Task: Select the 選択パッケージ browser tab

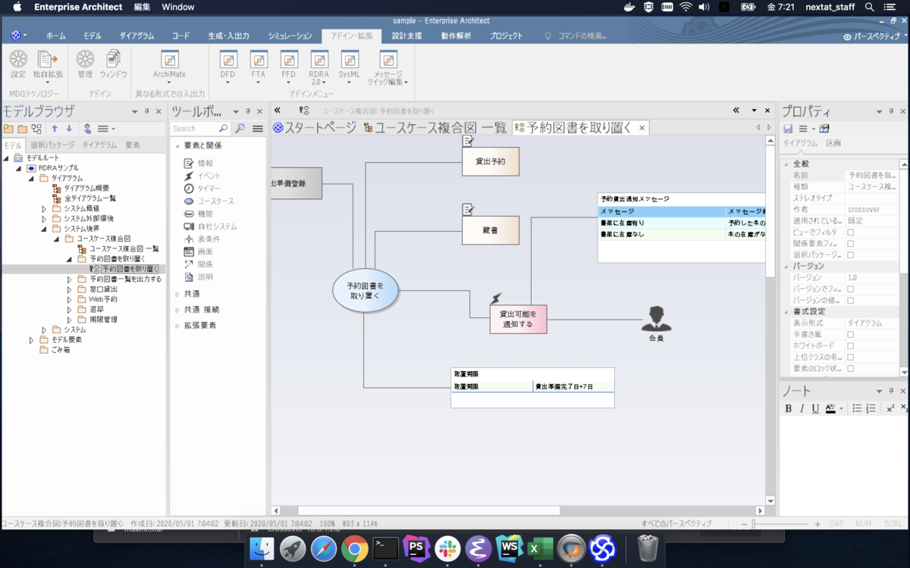Action: (53, 145)
